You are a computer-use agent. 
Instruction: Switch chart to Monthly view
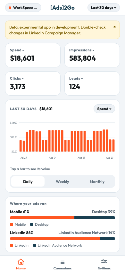tap(97, 181)
